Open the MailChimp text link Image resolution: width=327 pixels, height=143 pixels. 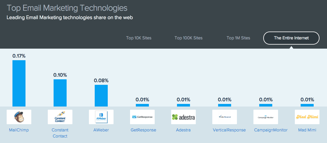19,130
